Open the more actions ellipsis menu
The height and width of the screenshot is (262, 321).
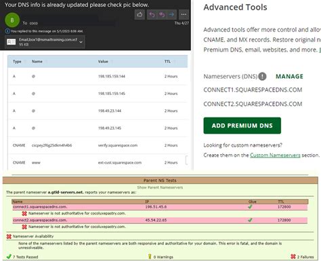[x=184, y=15]
